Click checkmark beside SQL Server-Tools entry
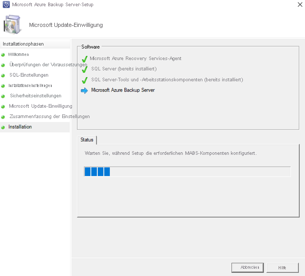The height and width of the screenshot is (276, 305). point(84,80)
